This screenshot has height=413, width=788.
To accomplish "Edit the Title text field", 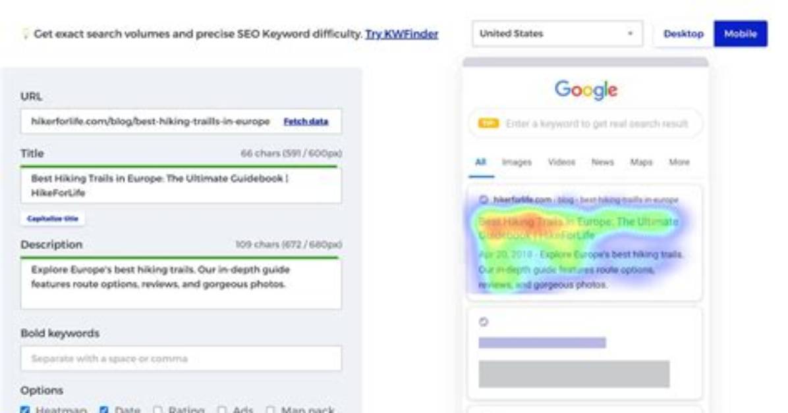I will tap(181, 185).
